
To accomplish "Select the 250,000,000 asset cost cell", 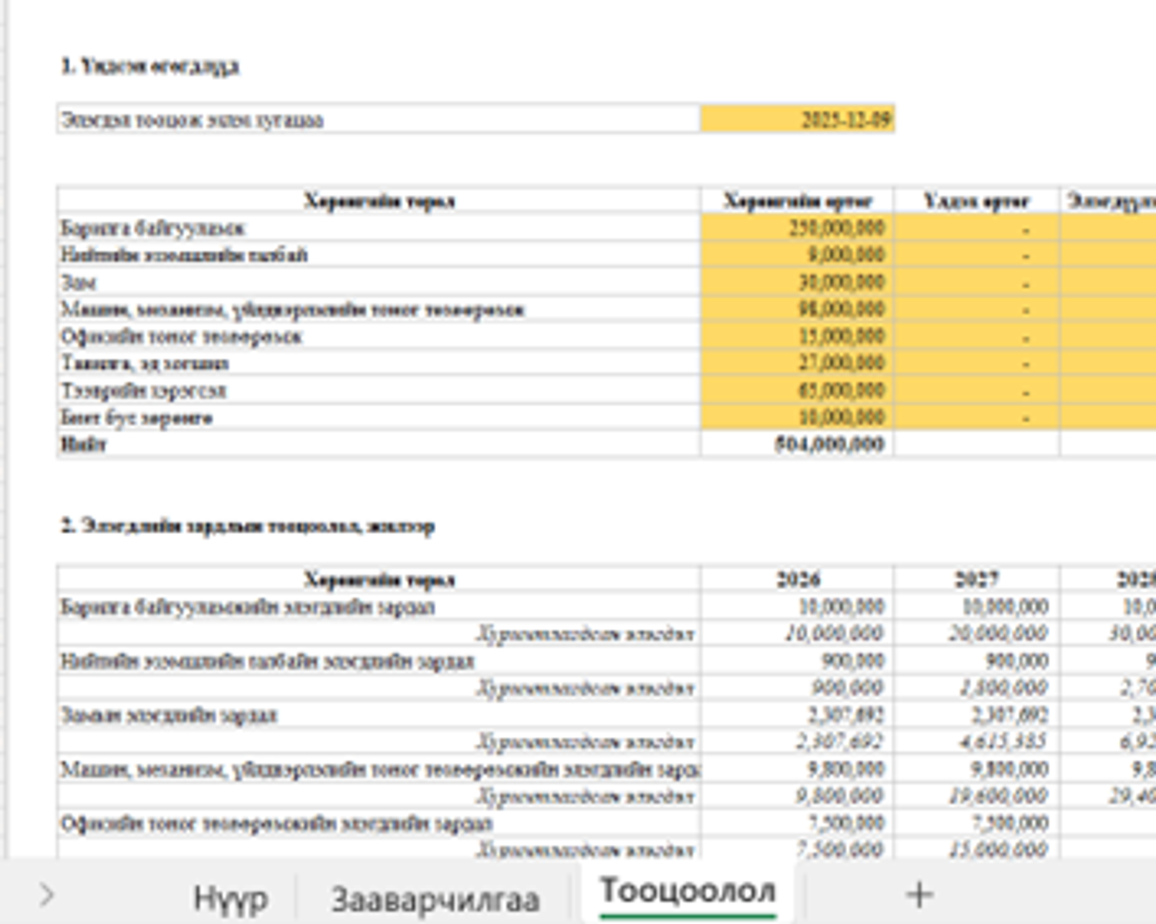I will 797,228.
